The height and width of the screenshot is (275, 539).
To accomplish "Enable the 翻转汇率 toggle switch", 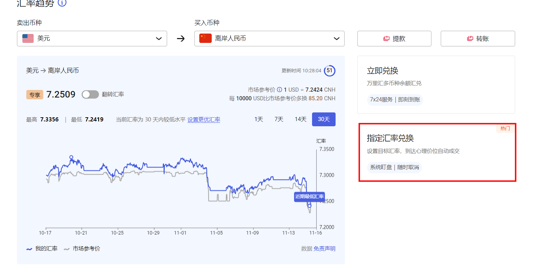I will tap(90, 94).
